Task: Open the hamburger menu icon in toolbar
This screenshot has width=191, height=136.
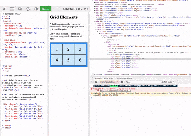Action: coord(12,9)
